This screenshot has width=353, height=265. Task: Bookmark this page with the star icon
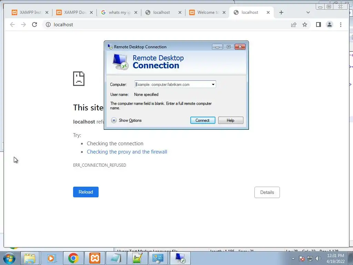305,24
